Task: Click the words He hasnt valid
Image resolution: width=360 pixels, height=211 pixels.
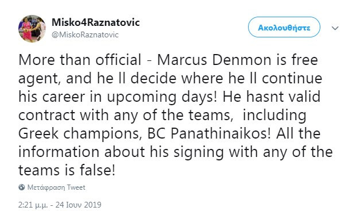Action: click(x=272, y=97)
